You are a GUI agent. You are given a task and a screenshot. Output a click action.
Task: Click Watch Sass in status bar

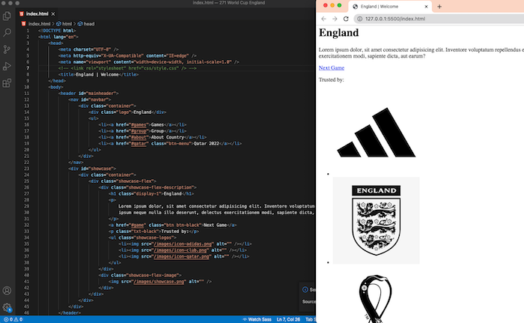coord(257,319)
